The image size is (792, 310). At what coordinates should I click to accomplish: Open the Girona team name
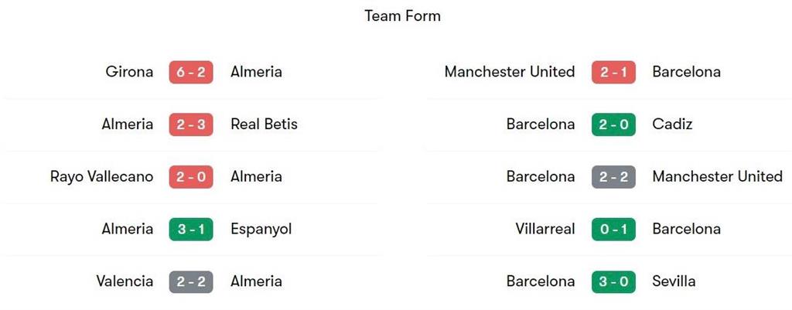click(129, 72)
